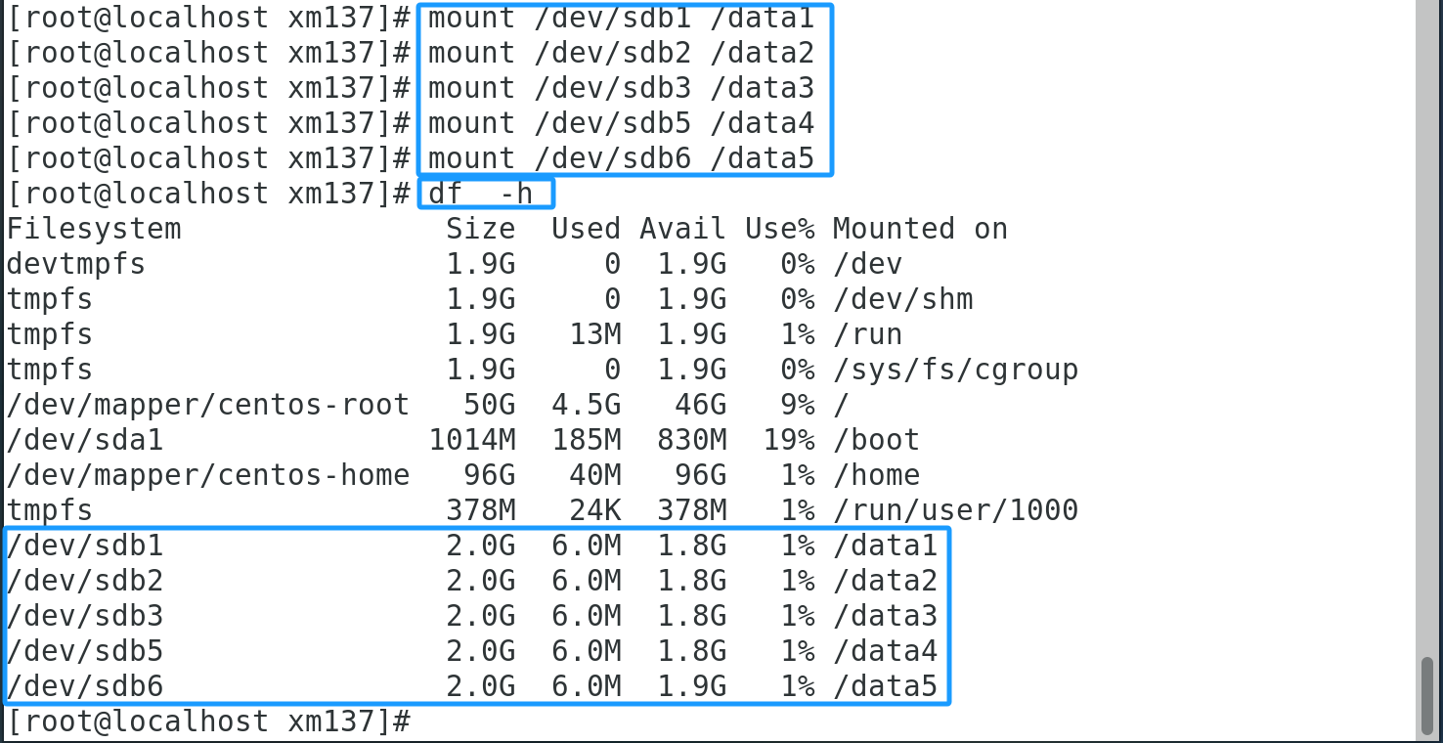Click the /run/user/1000 mount point
Screen dimensions: 1443x743
pos(955,510)
